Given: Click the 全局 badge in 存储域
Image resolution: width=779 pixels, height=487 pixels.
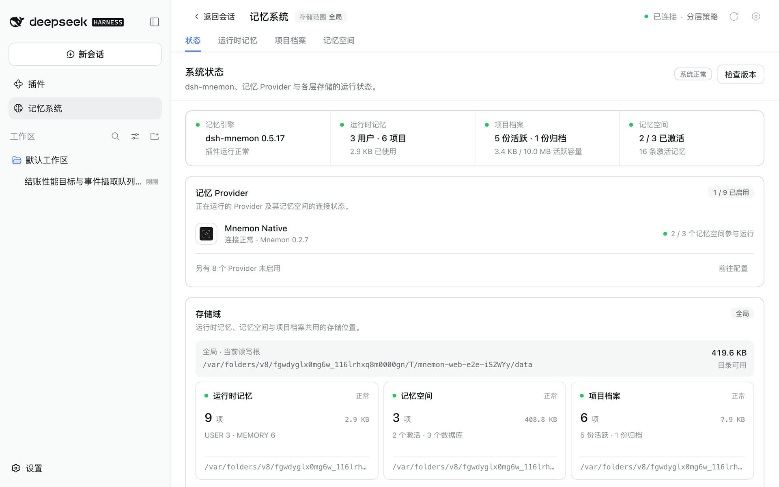Looking at the screenshot, I should tap(742, 314).
